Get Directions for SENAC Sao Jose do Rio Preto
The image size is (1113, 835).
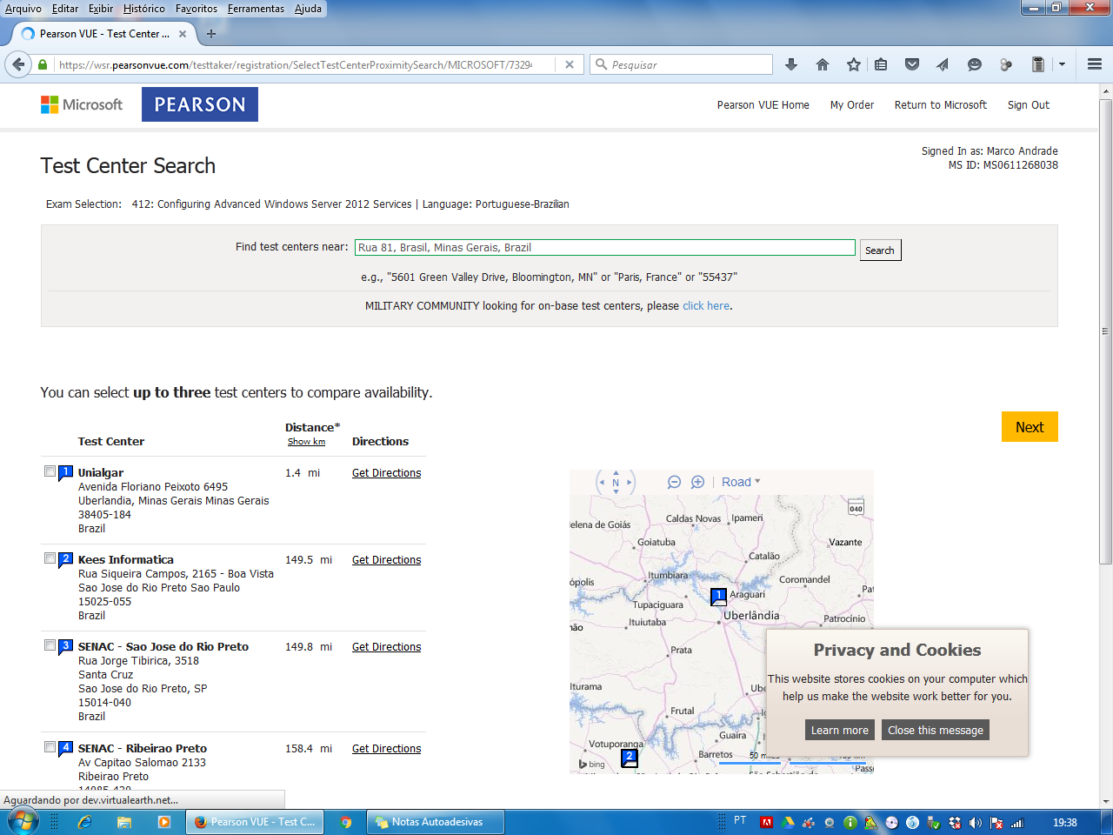[386, 647]
